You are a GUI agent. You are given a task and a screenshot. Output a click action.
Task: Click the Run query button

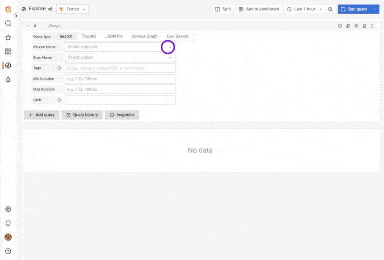click(355, 9)
